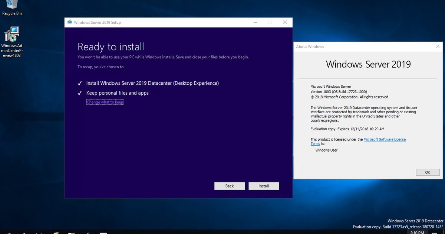
Task: Click the checkmark beside Keep personal files and apps
Action: pyautogui.click(x=79, y=93)
